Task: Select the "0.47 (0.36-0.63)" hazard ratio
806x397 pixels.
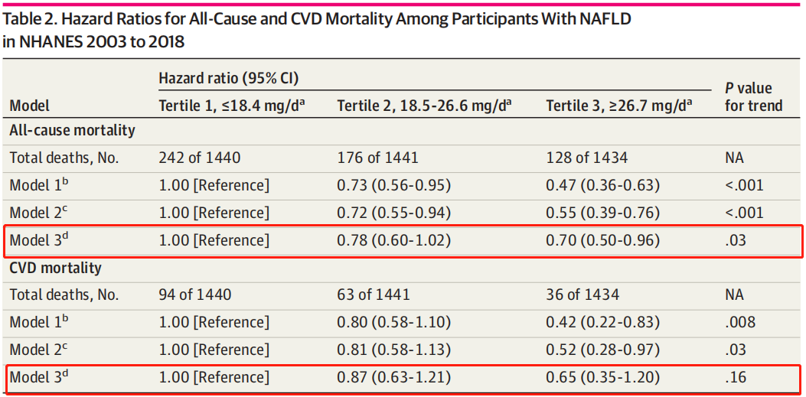Action: [602, 186]
